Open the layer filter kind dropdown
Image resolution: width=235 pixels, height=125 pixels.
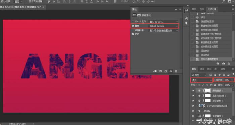click(199, 75)
